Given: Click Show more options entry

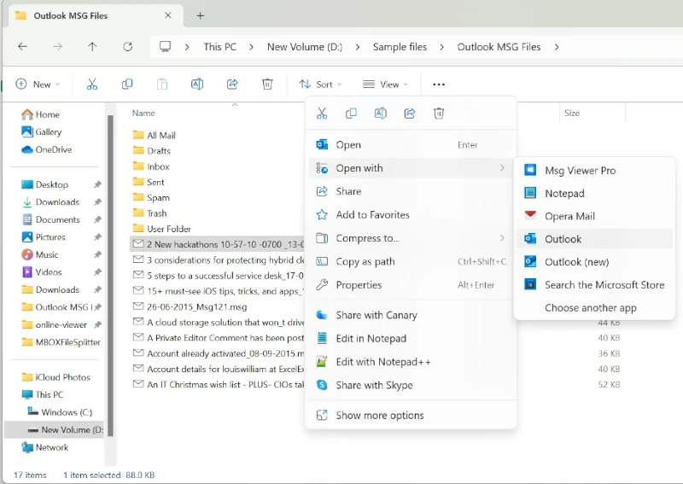Looking at the screenshot, I should (379, 416).
